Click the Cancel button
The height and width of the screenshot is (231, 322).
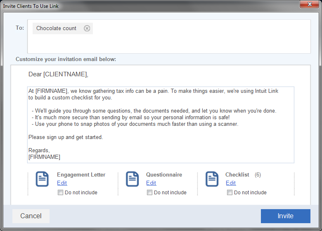tap(31, 216)
